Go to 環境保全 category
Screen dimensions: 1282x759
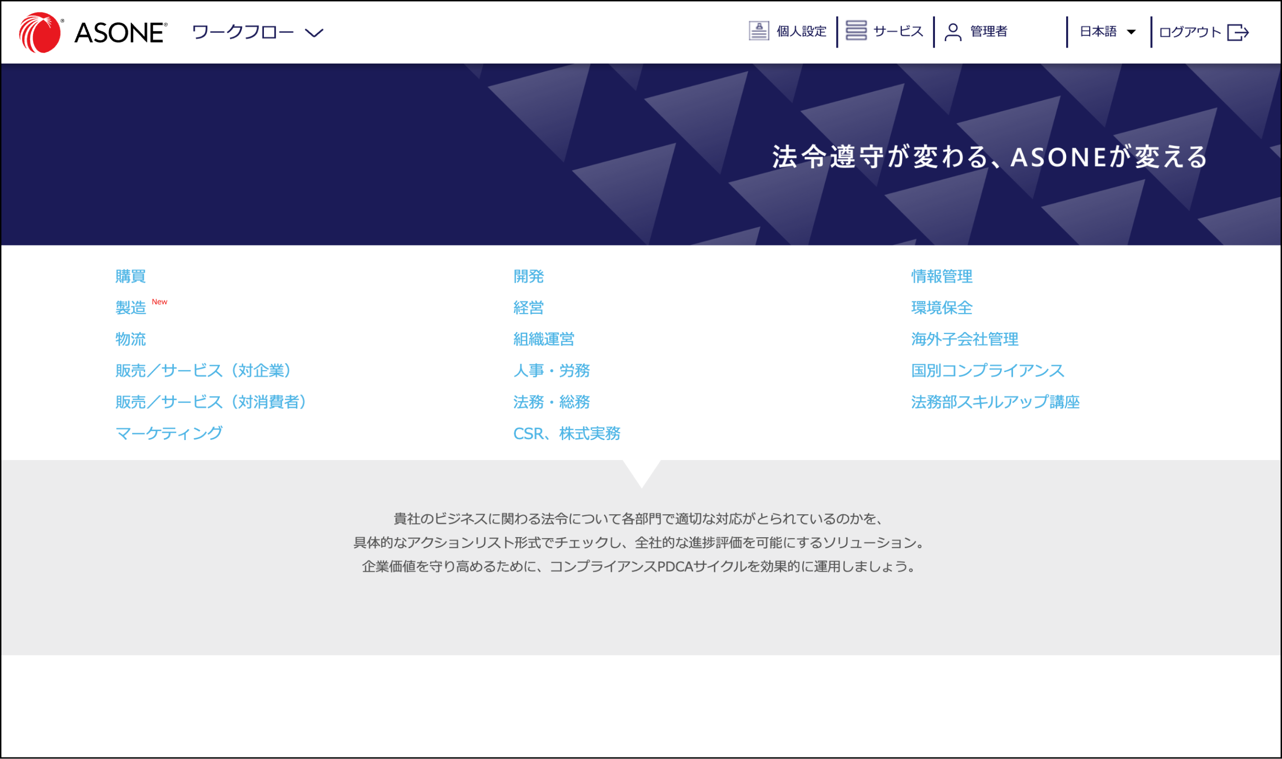[942, 308]
